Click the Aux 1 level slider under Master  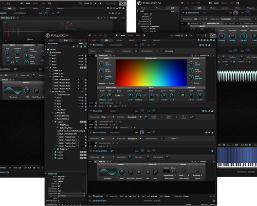pyautogui.click(x=81, y=56)
